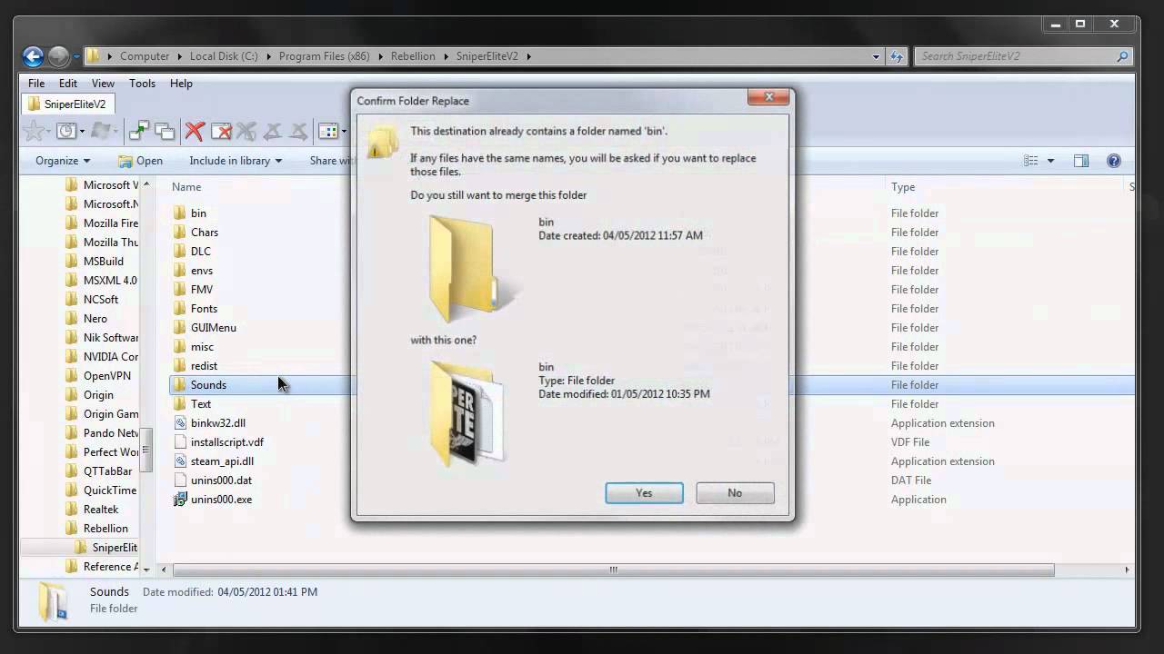Click the QTTabBar favorites star icon
This screenshot has height=654, width=1164.
tap(35, 132)
